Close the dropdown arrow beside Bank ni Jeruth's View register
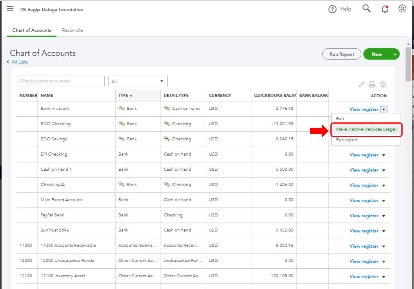This screenshot has width=414, height=289. [x=384, y=109]
